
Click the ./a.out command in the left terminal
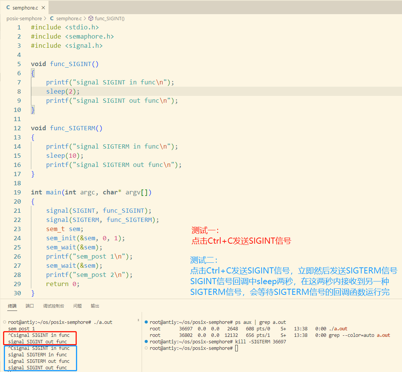point(103,322)
